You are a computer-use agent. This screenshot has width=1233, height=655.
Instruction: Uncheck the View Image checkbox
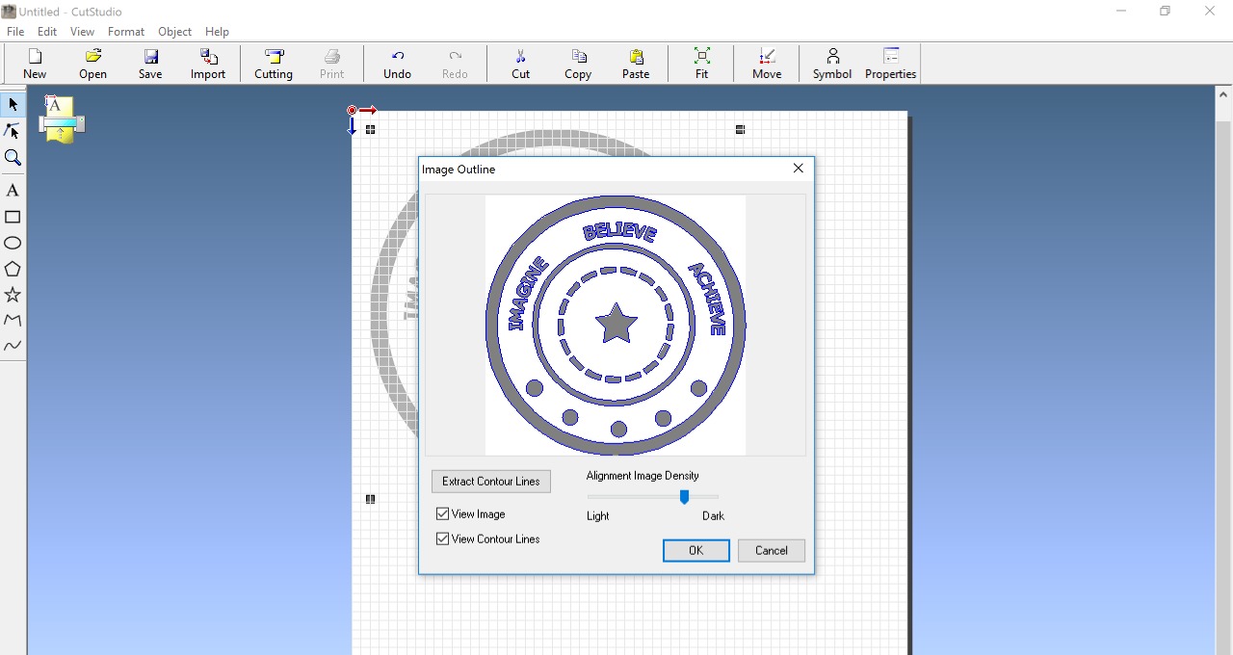pos(443,514)
